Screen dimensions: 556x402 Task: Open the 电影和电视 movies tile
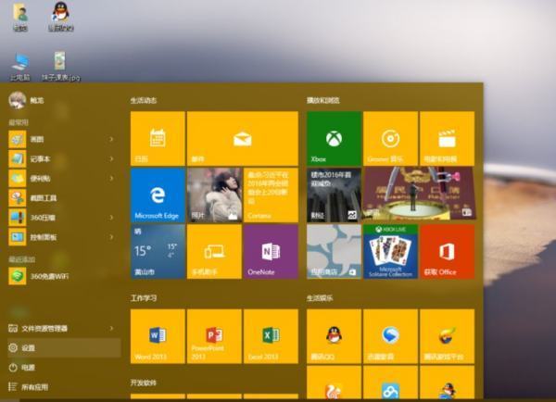(x=448, y=138)
